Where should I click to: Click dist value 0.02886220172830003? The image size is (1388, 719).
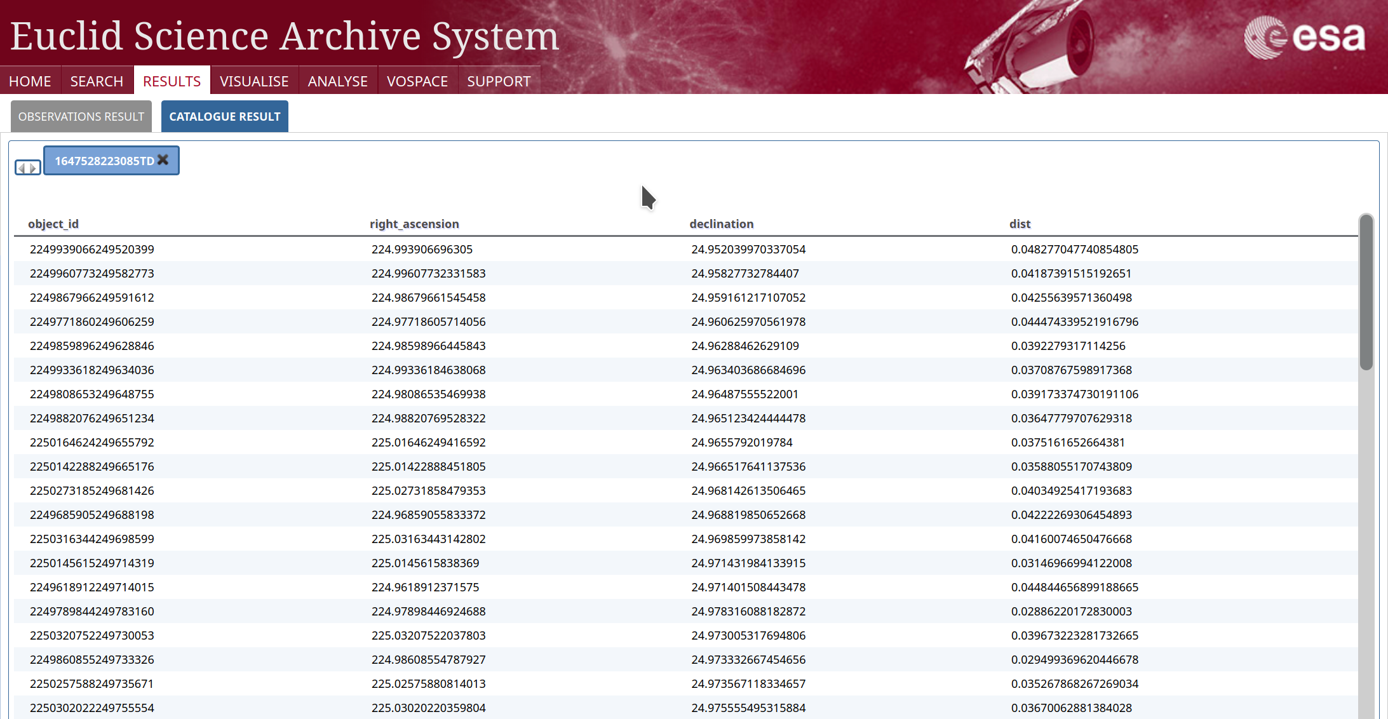click(1072, 611)
